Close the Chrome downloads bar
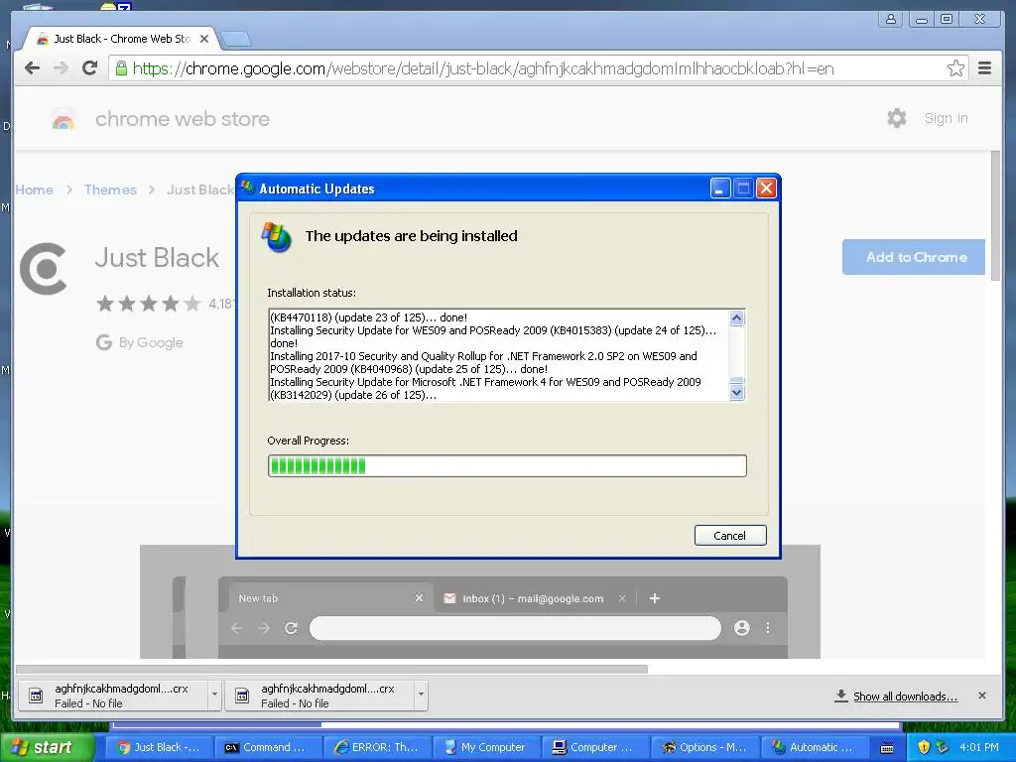 [981, 696]
